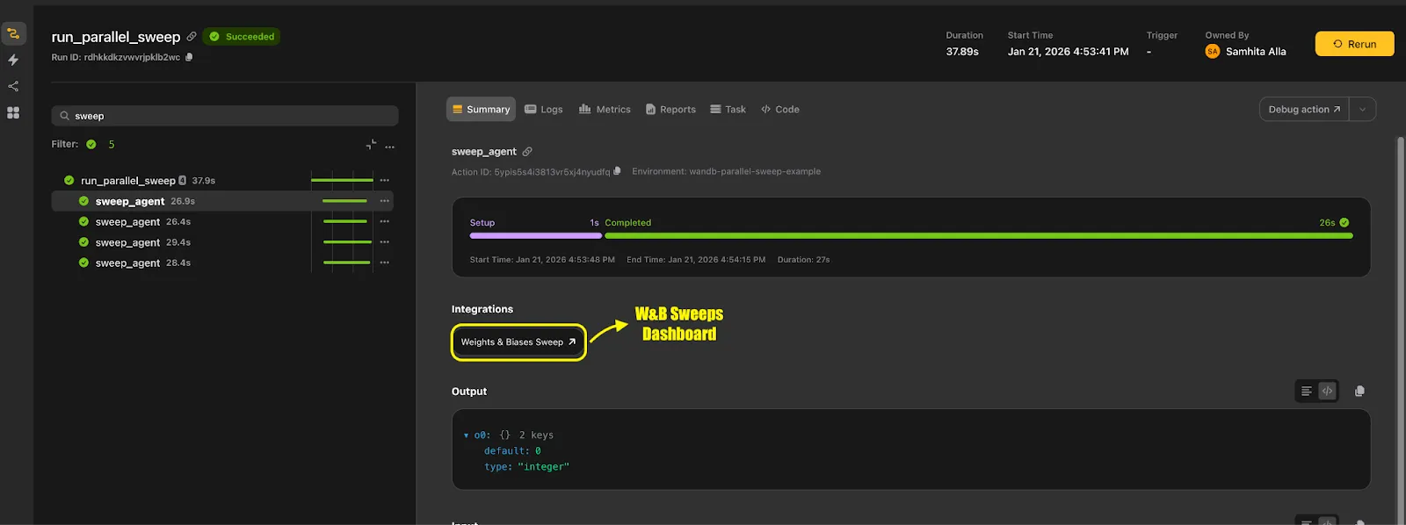This screenshot has height=525, width=1406.
Task: Open ellipsis menu for sweep_agent 29.4s row
Action: 384,242
